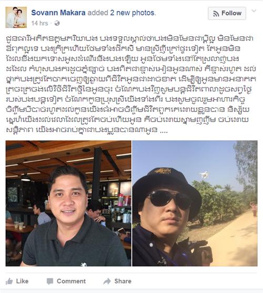Open the Sovann Makara profile name link
This screenshot has height=293, width=263.
point(58,13)
